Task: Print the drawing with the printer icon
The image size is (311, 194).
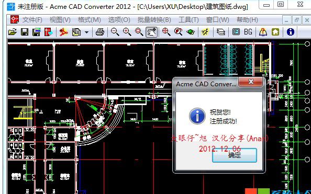Action: click(100, 32)
